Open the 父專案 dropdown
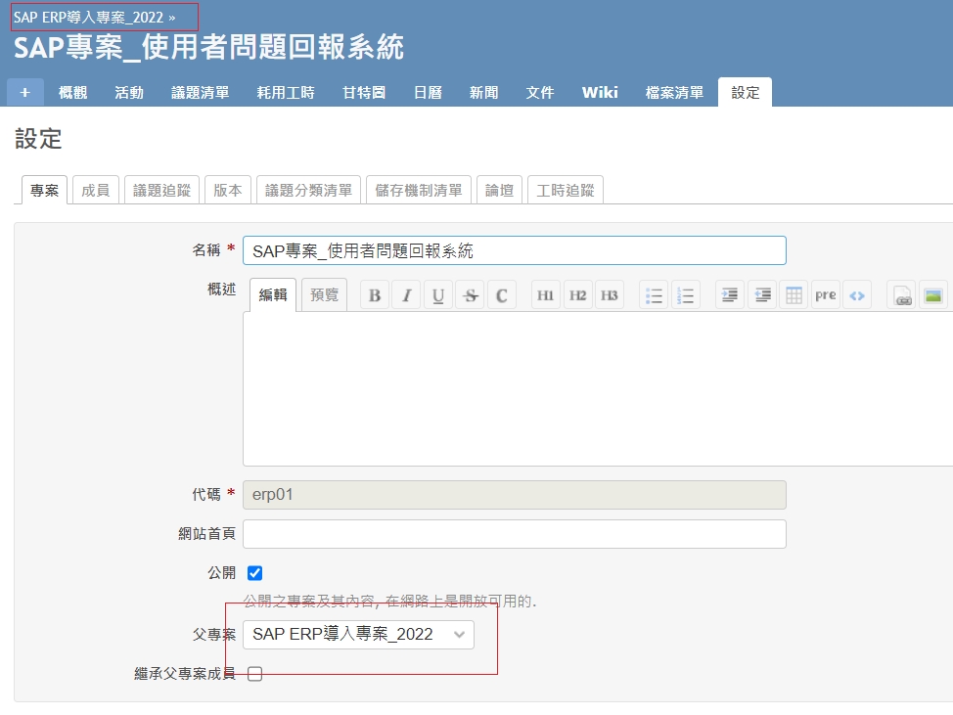Image resolution: width=953 pixels, height=715 pixels. pos(358,634)
